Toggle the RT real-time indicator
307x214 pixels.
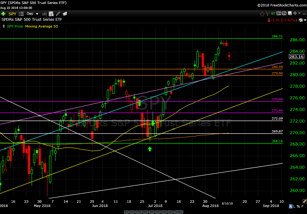(273, 14)
